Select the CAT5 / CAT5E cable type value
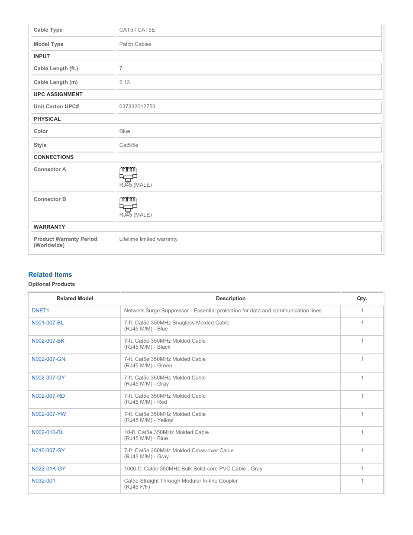The image size is (413, 535). [137, 30]
